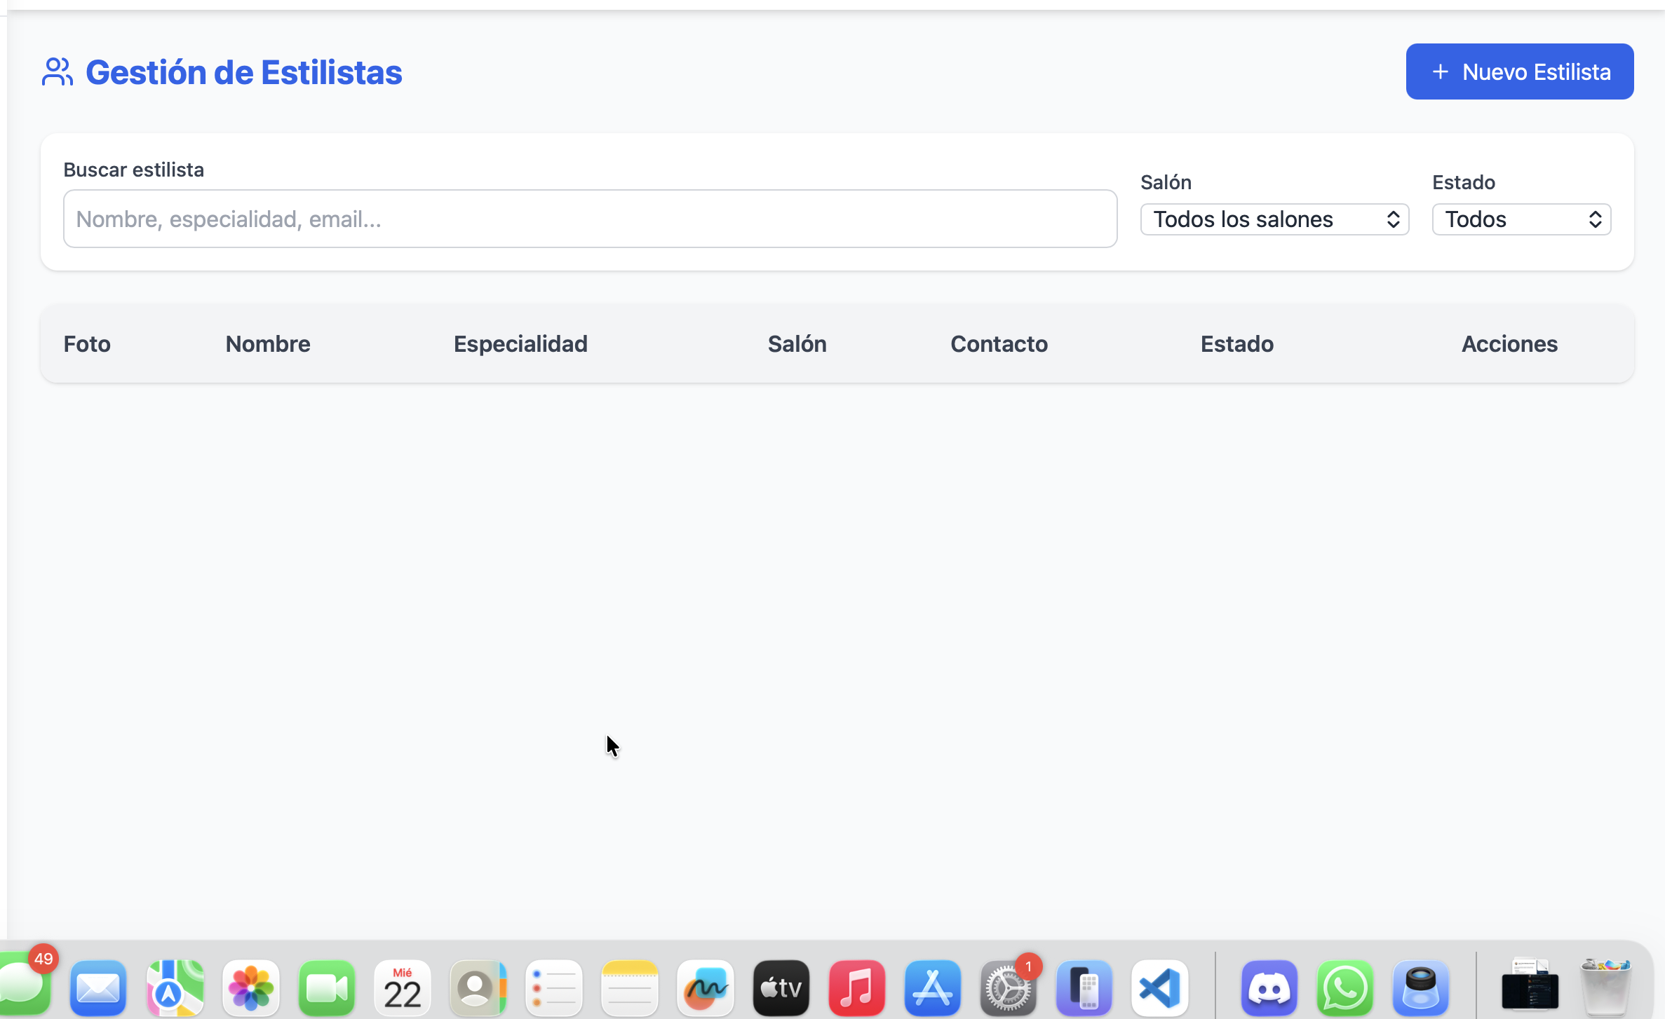Click the Gestión de Estilistas users icon
The height and width of the screenshot is (1019, 1665).
tap(57, 71)
